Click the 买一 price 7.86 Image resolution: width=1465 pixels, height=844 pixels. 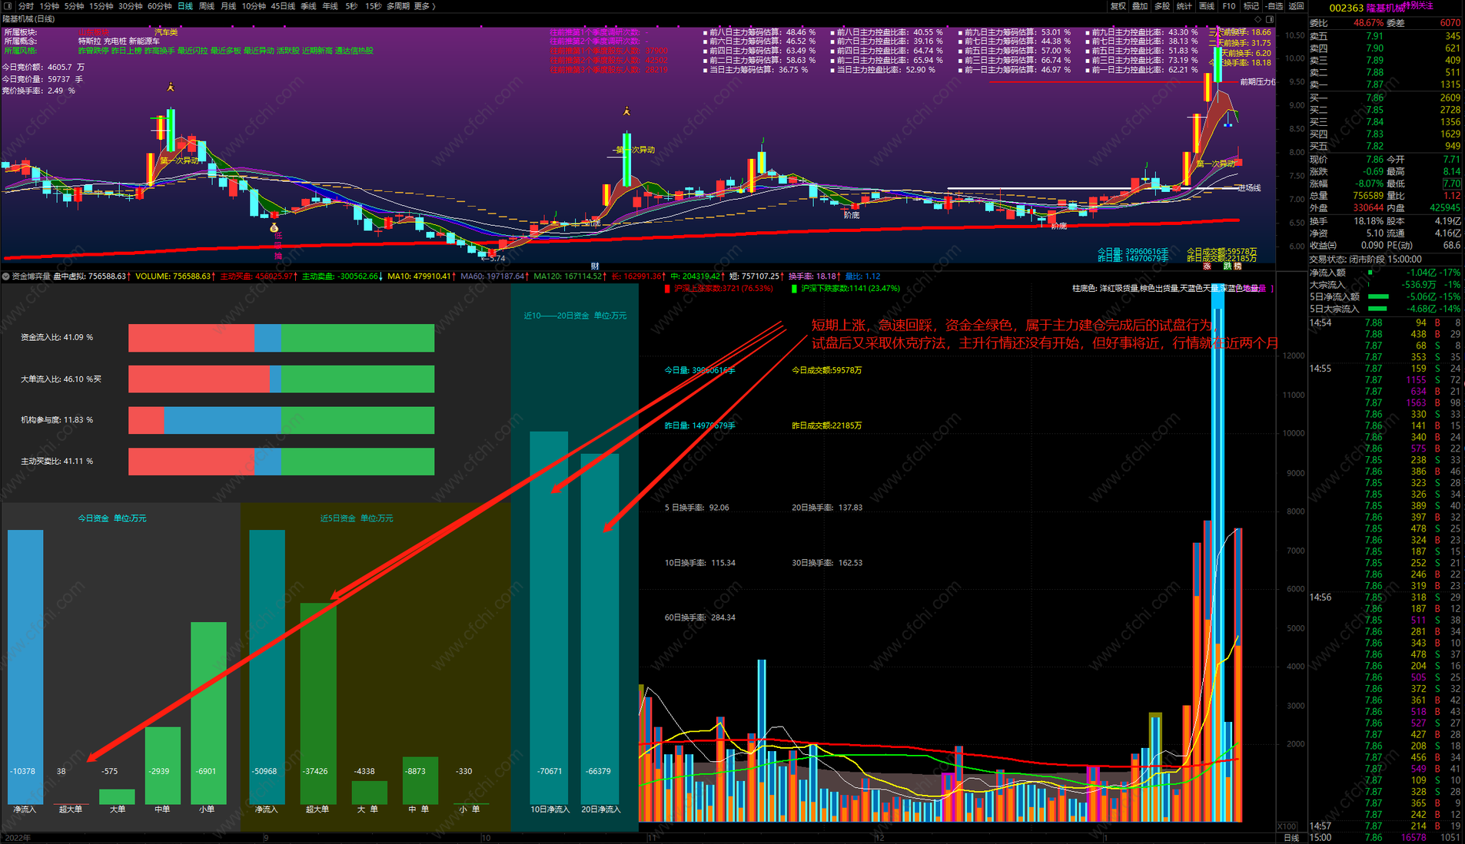pos(1374,98)
